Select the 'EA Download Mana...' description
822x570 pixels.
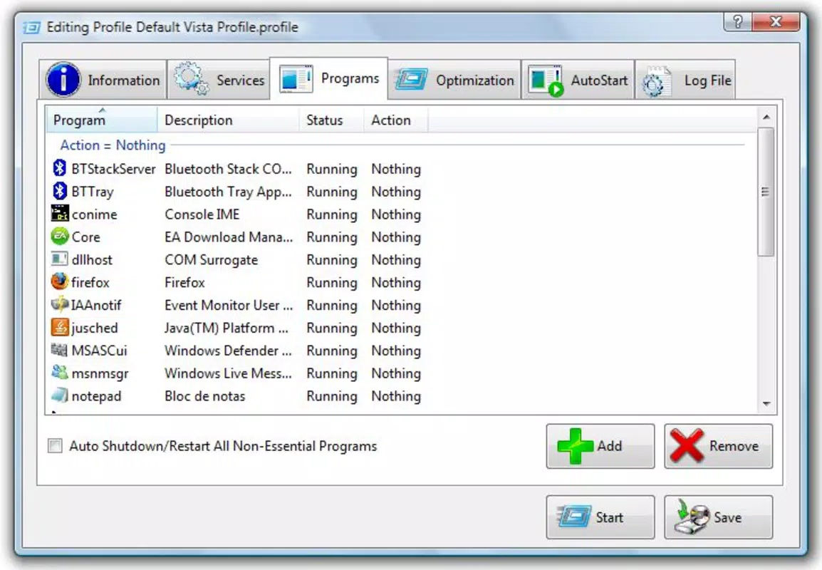point(229,237)
